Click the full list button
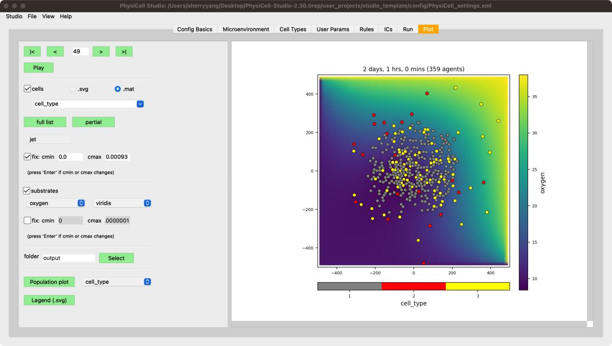612x346 pixels. point(45,122)
